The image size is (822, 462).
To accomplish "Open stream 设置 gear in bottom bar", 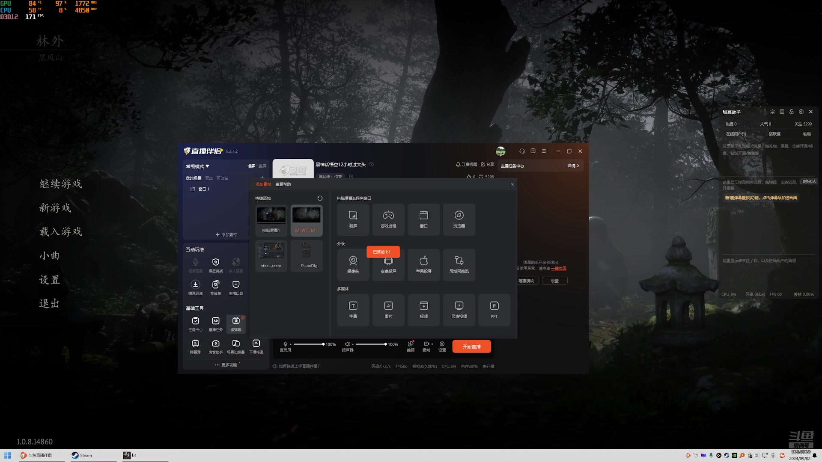I will [442, 346].
